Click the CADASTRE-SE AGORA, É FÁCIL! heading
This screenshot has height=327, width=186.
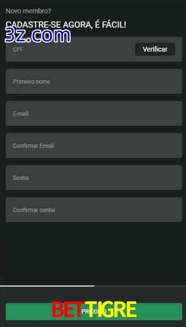pyautogui.click(x=66, y=25)
